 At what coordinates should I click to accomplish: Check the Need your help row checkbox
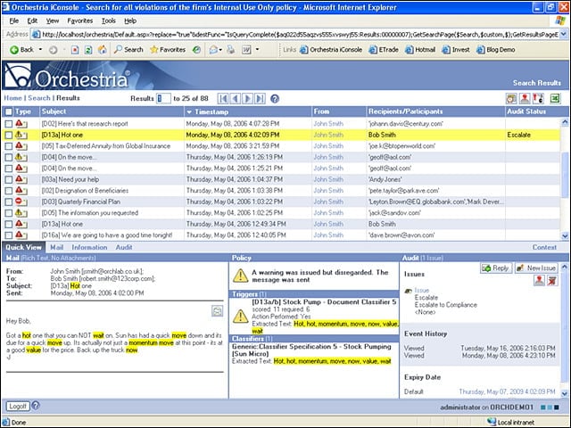(8, 180)
